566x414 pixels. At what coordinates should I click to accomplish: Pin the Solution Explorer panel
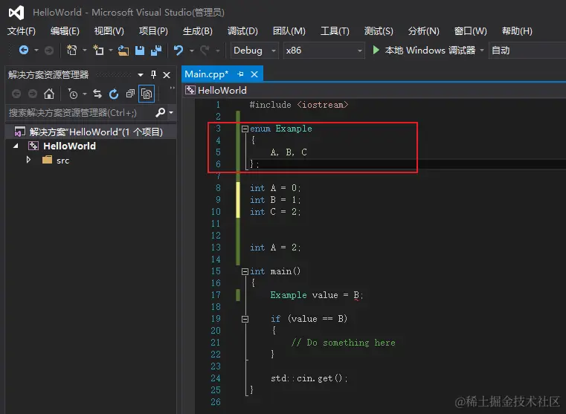point(153,74)
